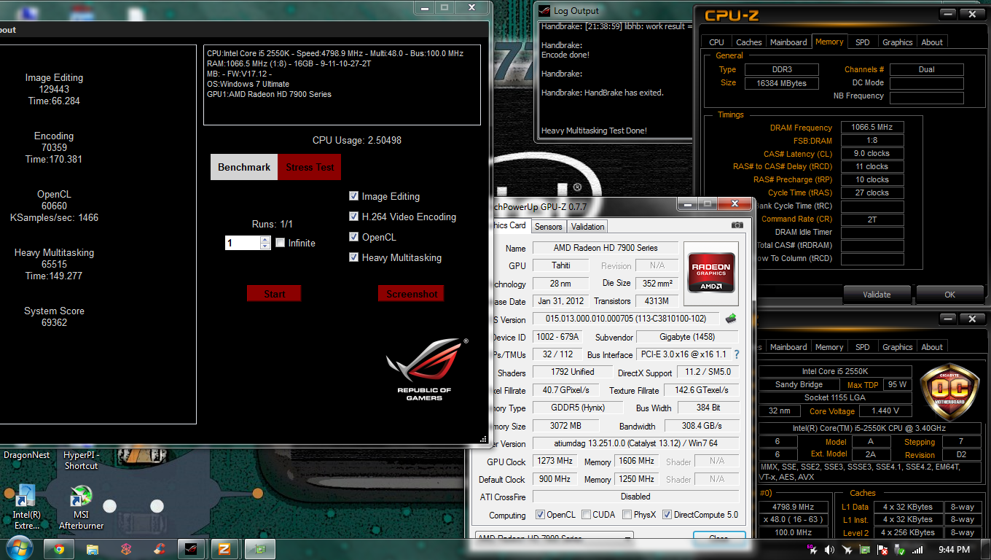Click the Radeon Graphics logo in GPU-Z

[x=711, y=274]
